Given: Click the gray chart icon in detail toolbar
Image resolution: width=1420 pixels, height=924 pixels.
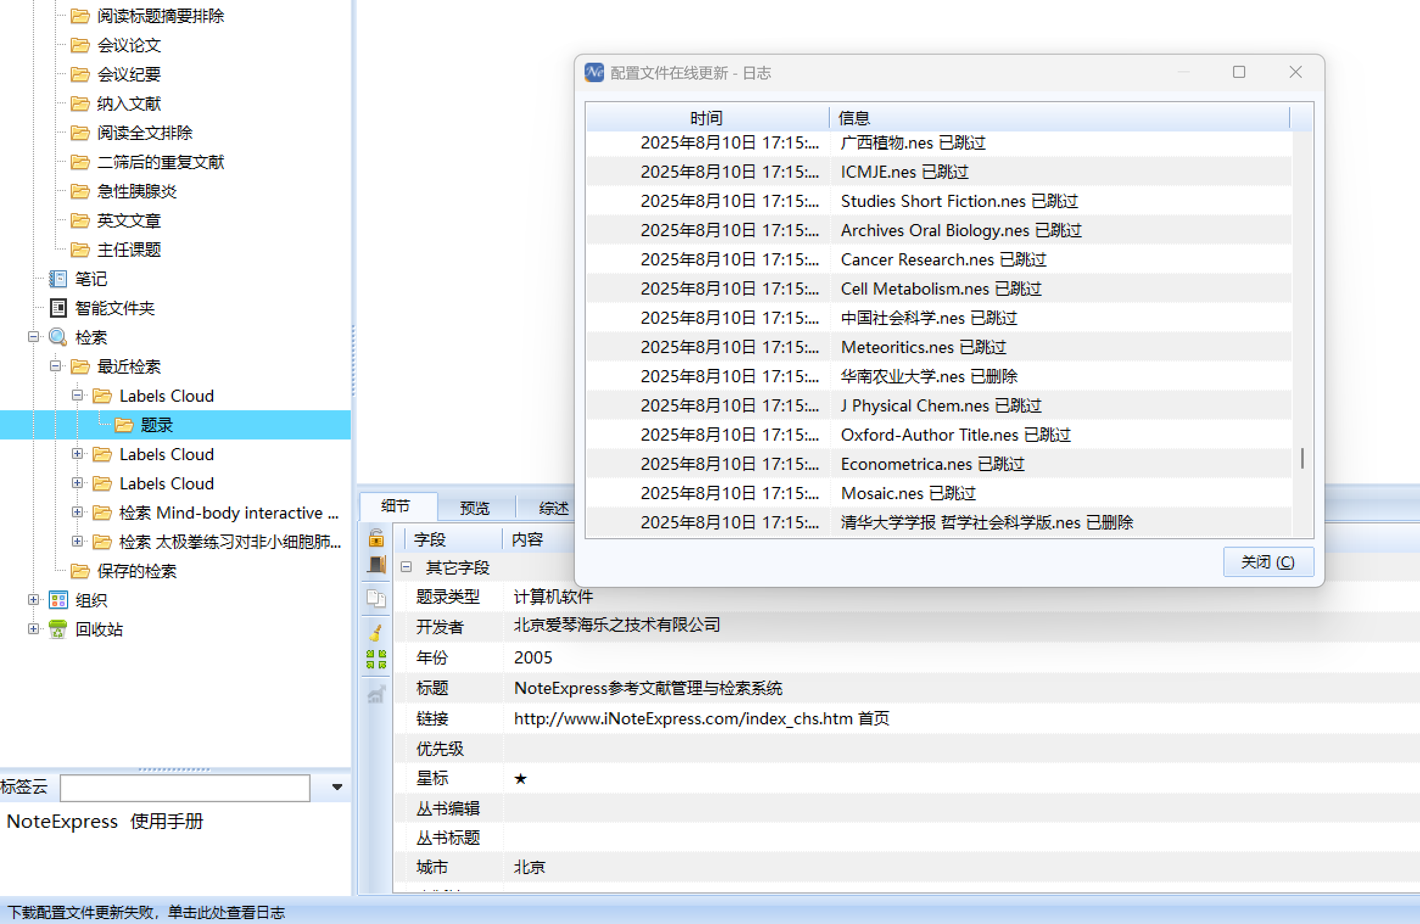Looking at the screenshot, I should click(x=376, y=693).
